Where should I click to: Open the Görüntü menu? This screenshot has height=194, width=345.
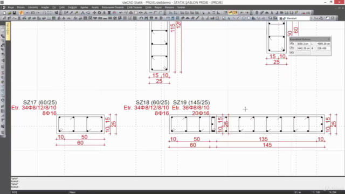coord(33,8)
